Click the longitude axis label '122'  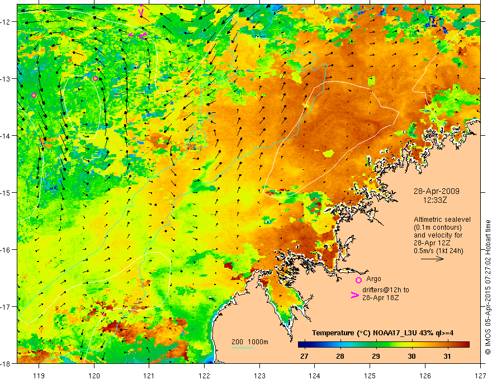point(204,376)
